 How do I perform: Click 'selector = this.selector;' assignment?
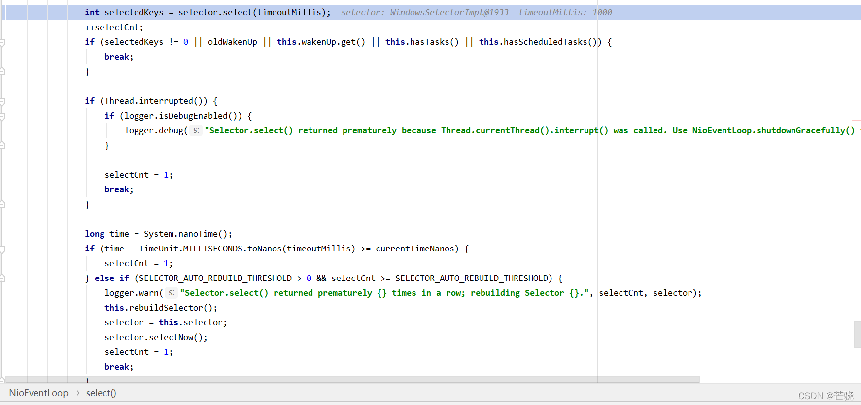[x=166, y=322]
